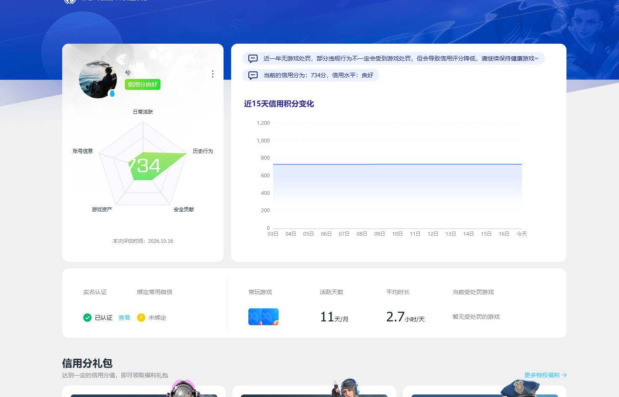Click the 1,200 value on chart axis
This screenshot has width=619, height=397.
click(263, 123)
